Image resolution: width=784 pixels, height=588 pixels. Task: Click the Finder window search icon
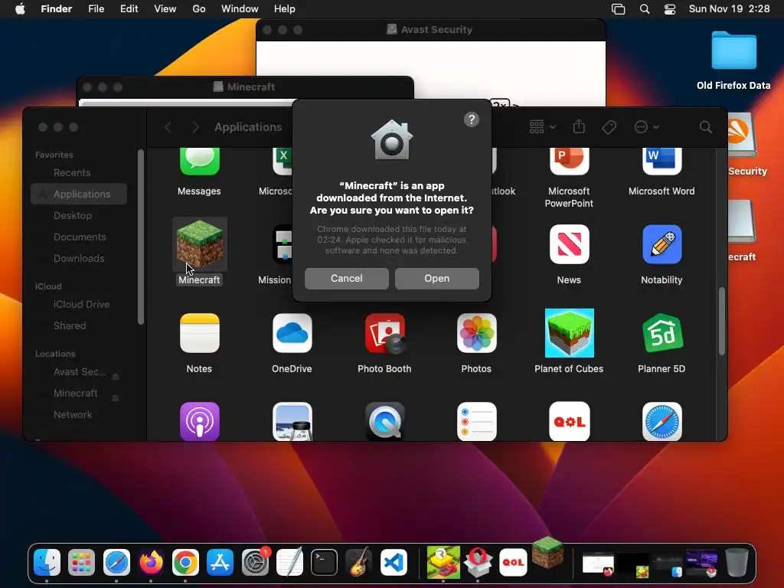coord(705,127)
